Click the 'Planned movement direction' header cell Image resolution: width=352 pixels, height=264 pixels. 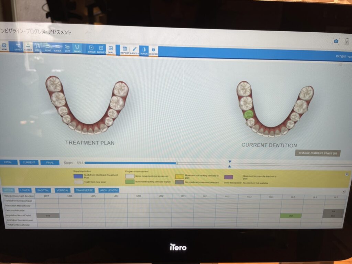(x=19, y=196)
